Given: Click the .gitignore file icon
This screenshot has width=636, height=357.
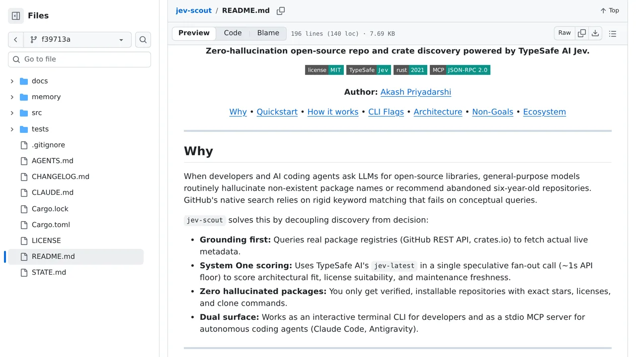Looking at the screenshot, I should 24,145.
